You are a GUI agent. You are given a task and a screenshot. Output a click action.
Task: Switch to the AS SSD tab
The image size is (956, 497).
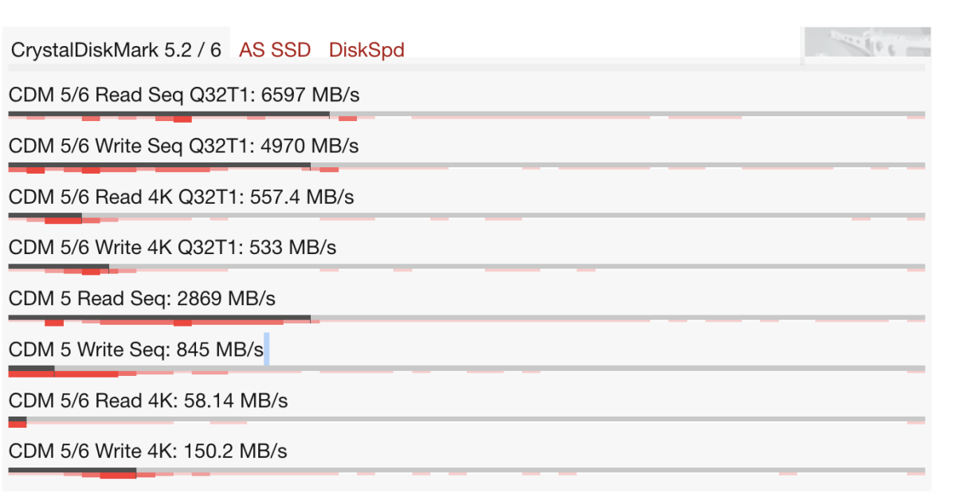click(275, 50)
